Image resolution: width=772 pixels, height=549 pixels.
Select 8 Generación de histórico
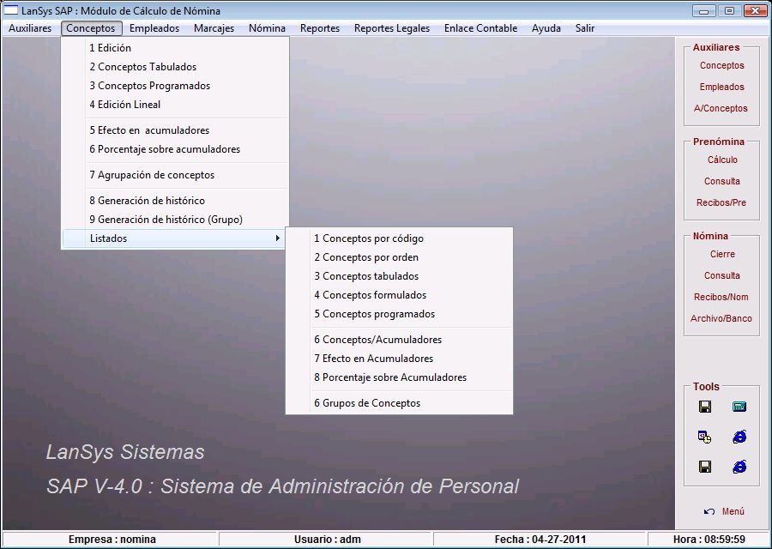[175, 201]
